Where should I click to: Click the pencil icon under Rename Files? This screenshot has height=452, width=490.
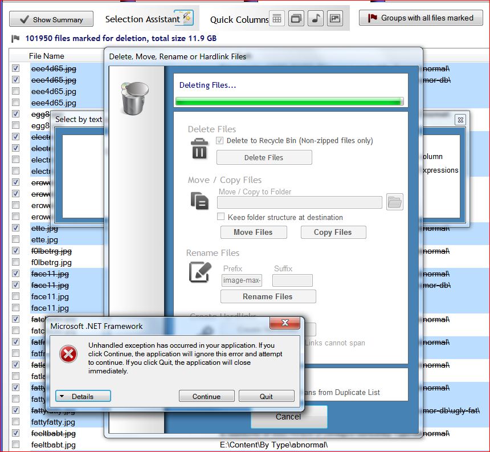click(x=199, y=272)
